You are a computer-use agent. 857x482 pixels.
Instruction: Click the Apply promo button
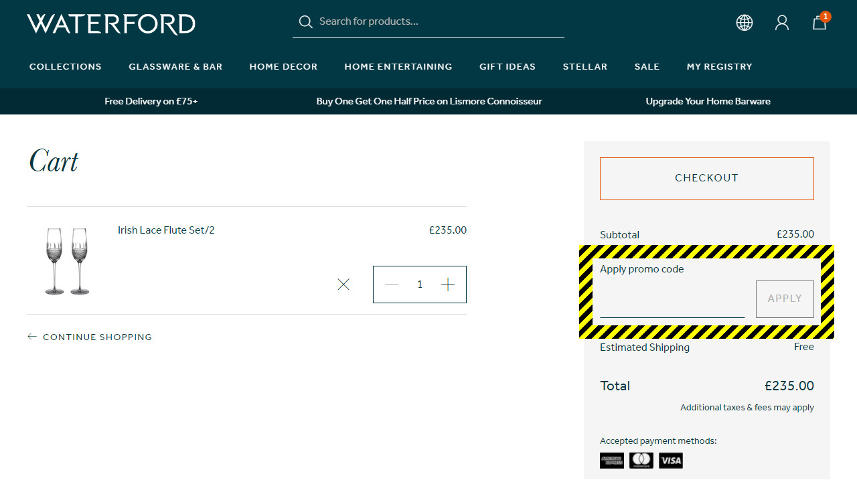[785, 299]
